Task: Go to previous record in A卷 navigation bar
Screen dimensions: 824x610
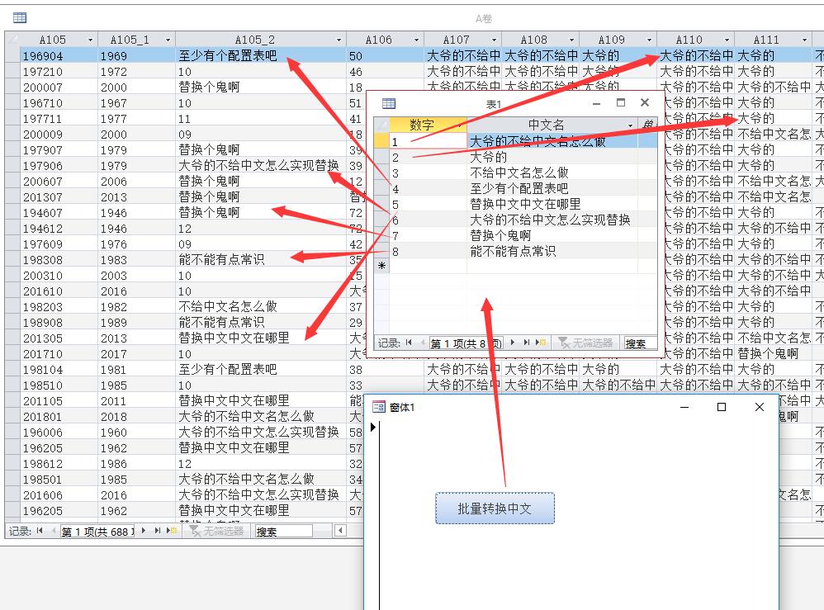Action: click(x=53, y=532)
